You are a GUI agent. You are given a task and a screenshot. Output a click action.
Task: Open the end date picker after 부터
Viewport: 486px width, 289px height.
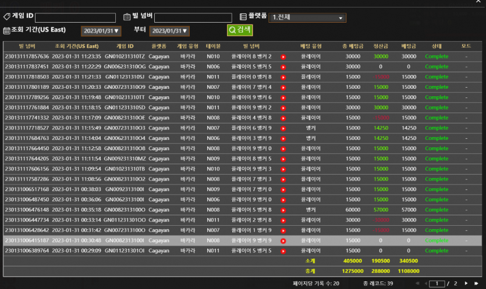coord(169,31)
